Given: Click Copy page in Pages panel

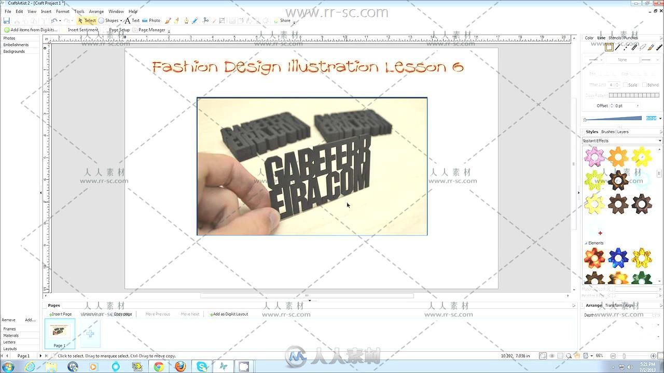Looking at the screenshot, I should tap(123, 314).
